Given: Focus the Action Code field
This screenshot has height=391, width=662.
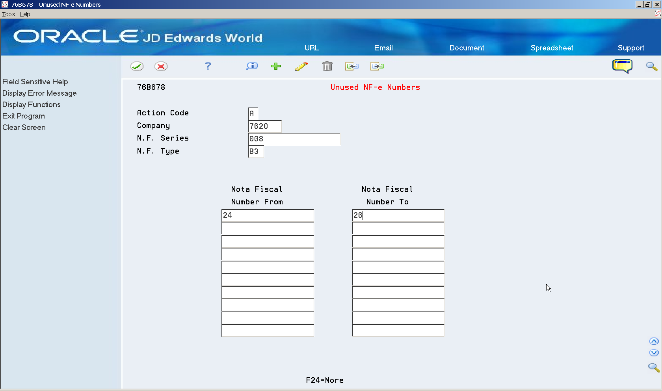Looking at the screenshot, I should [253, 113].
